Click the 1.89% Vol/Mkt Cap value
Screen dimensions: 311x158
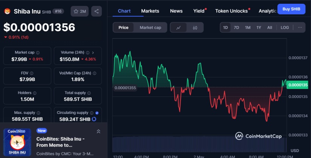[78, 80]
